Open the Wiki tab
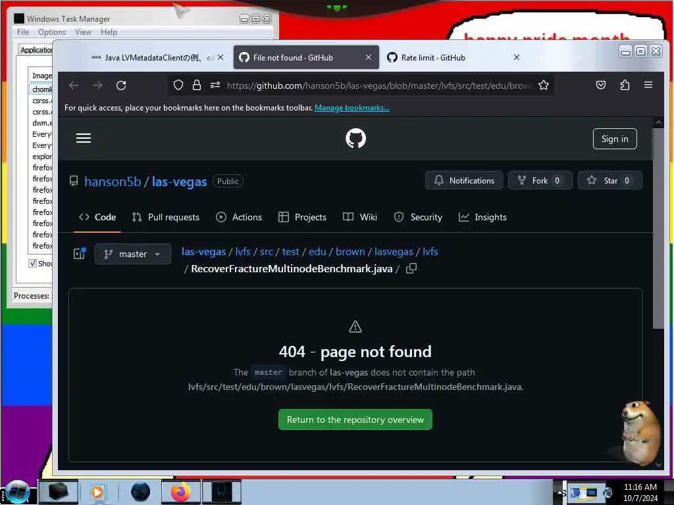The image size is (674, 505). pyautogui.click(x=360, y=217)
